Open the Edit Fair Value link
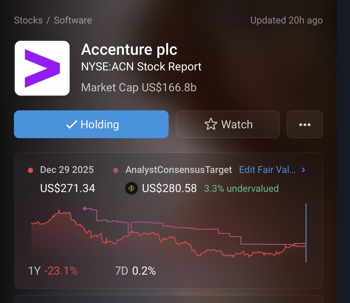This screenshot has height=303, width=350. coord(267,170)
